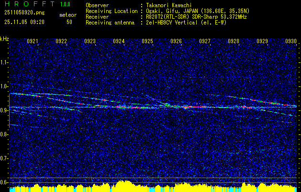This screenshot has height=192, width=301.
Task: Click the date stamp 25.11.05 09:20
Action: 24,22
